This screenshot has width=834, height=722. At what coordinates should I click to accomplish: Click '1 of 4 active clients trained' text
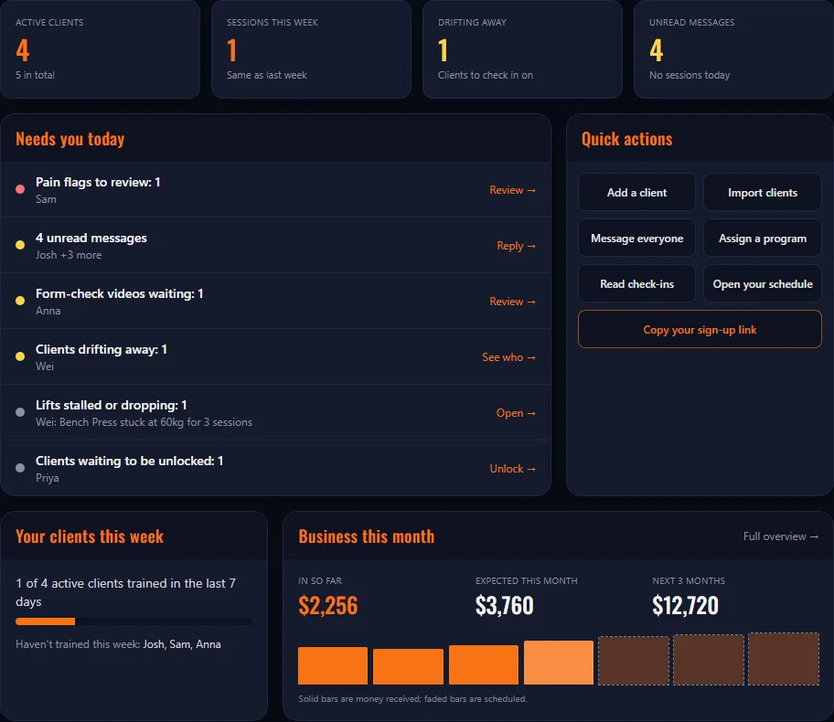[x=125, y=592]
